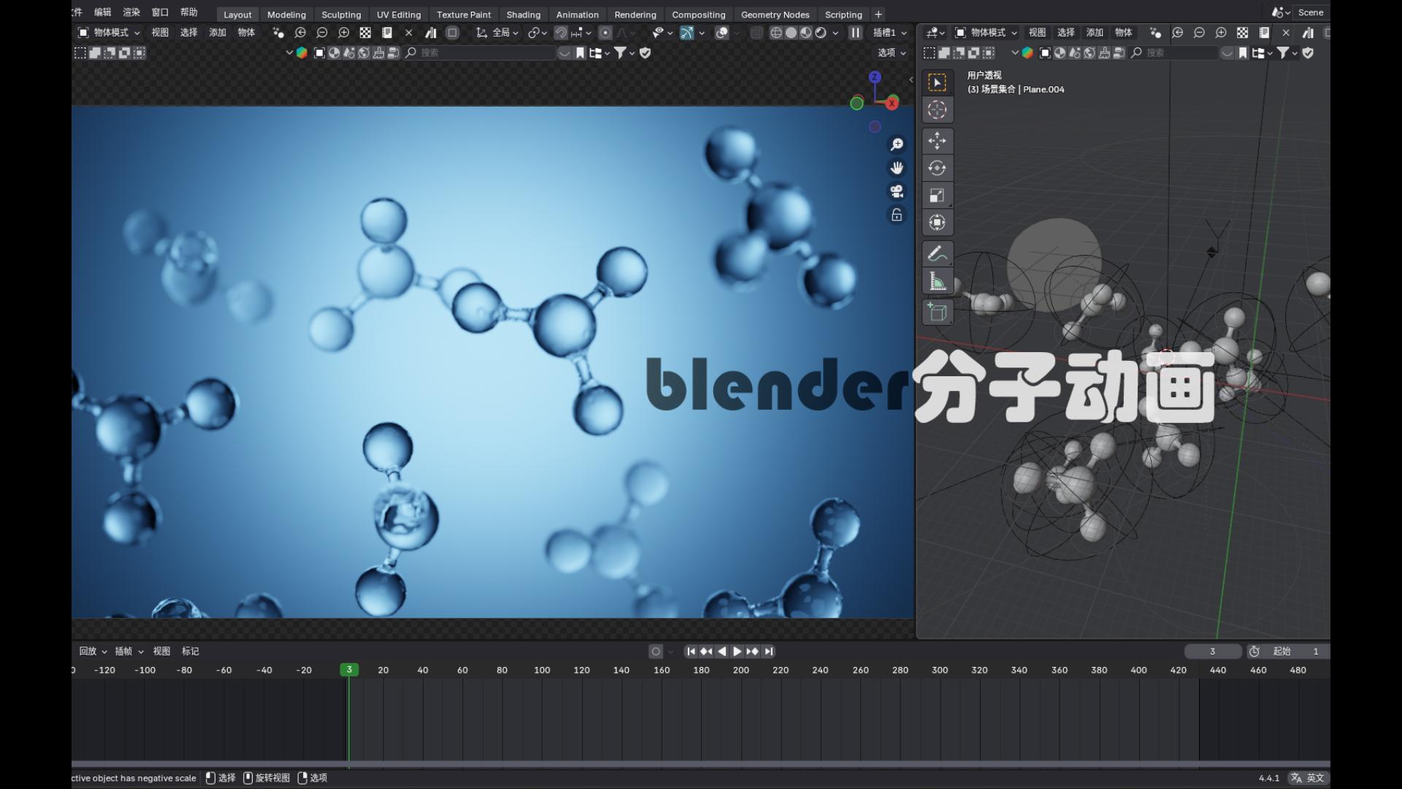
Task: Open Geometry Nodes workspace tab
Action: pos(775,15)
